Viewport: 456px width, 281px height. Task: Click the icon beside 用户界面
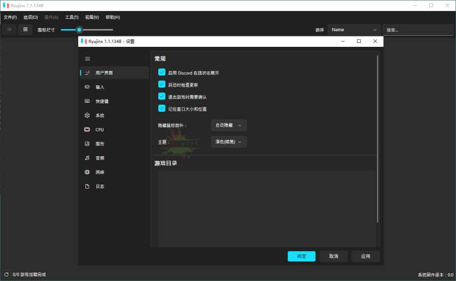87,73
